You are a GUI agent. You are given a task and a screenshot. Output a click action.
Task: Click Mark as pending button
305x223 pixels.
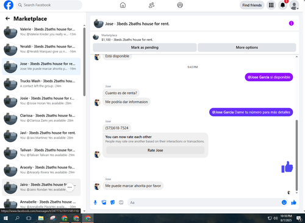click(x=145, y=48)
